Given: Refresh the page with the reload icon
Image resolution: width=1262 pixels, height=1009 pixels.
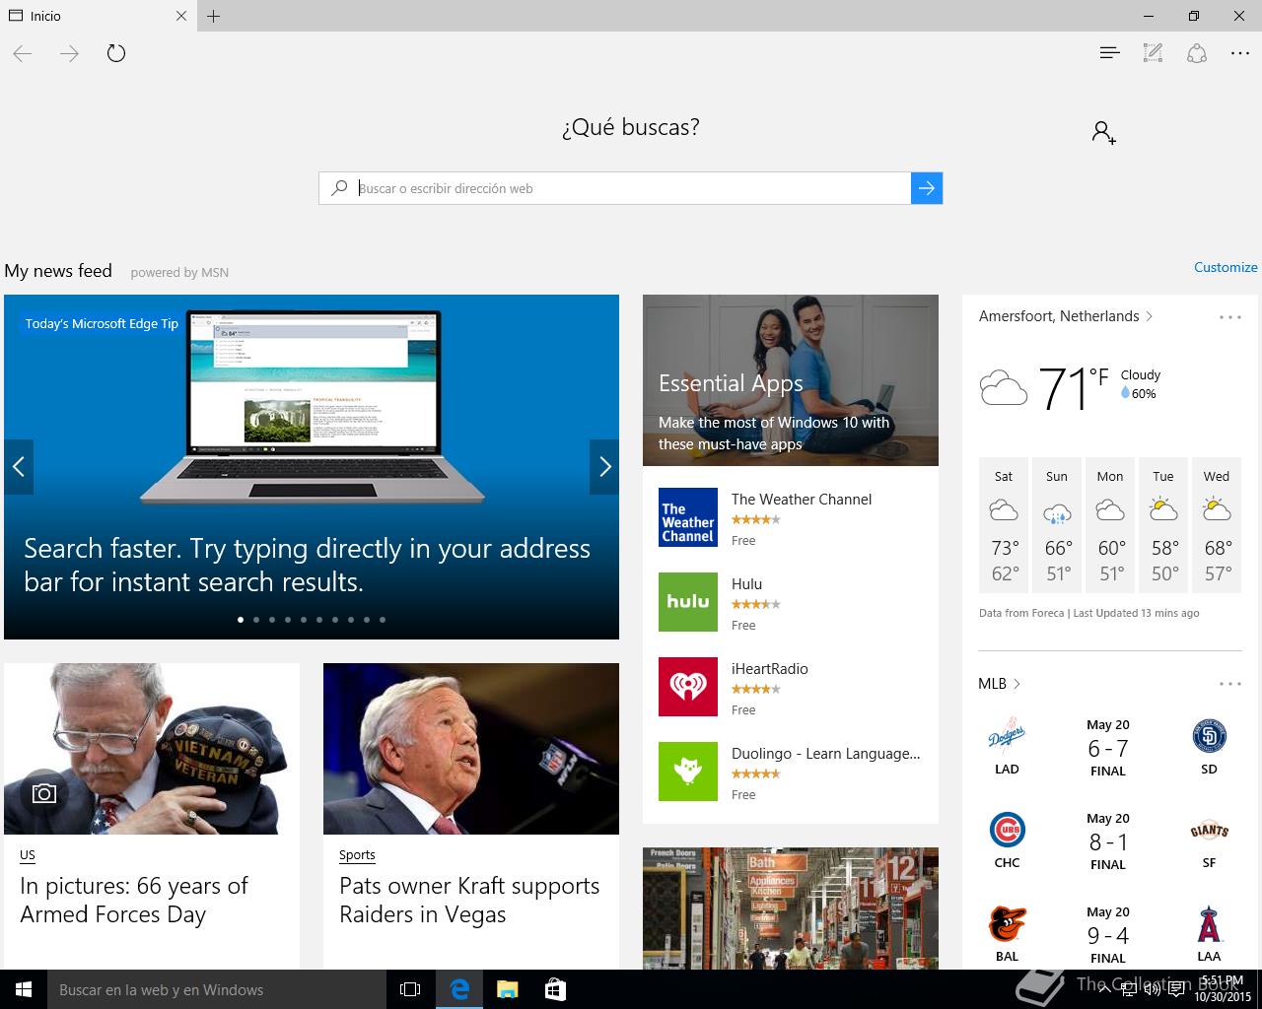Looking at the screenshot, I should pyautogui.click(x=116, y=53).
